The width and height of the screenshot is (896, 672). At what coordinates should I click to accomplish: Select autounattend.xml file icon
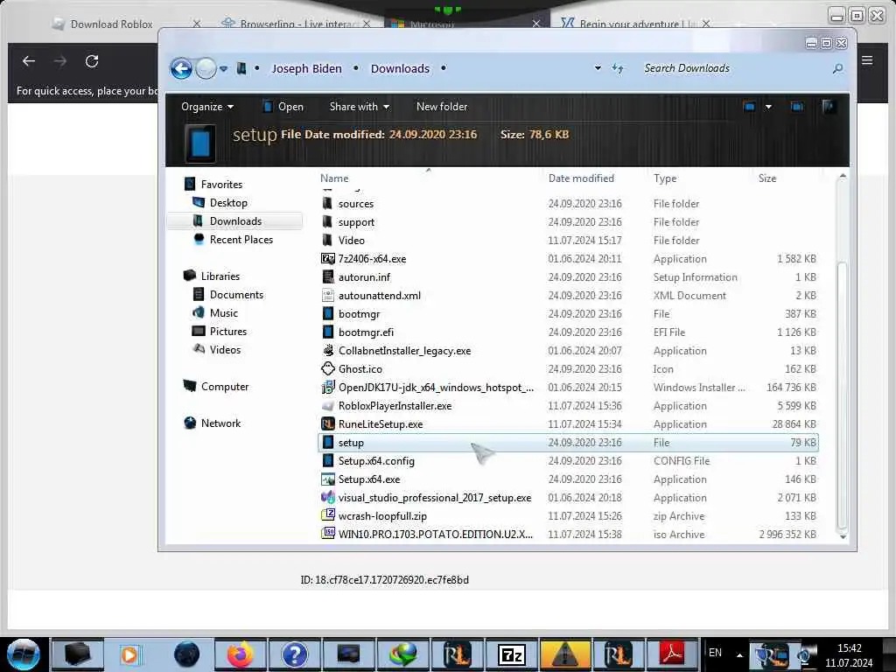(327, 296)
